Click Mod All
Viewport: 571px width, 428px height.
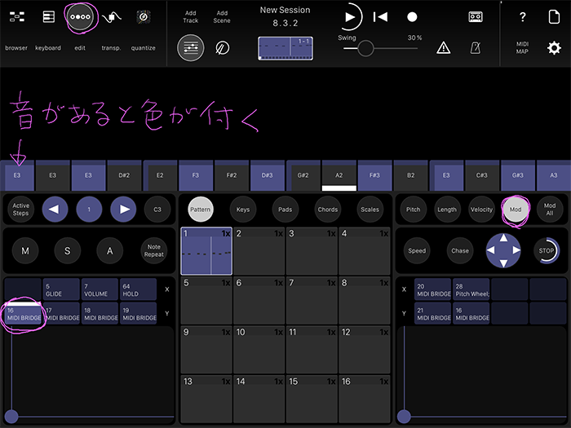pos(550,210)
